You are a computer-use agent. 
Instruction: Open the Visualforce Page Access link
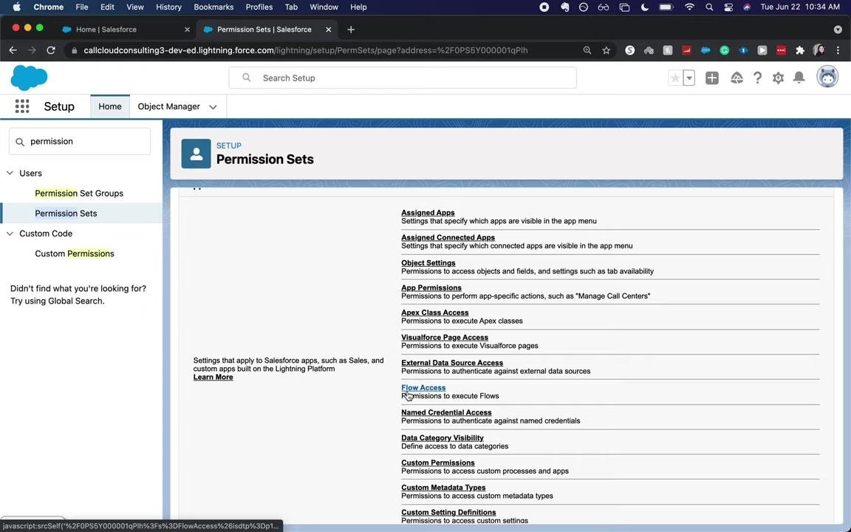[x=445, y=338]
